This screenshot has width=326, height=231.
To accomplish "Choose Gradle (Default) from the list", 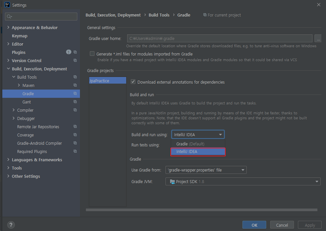I will pyautogui.click(x=198, y=144).
